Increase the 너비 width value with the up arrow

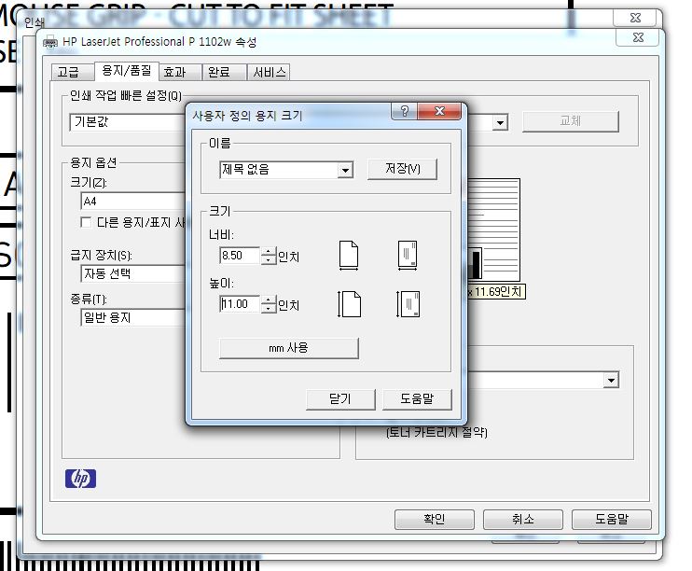pos(269,252)
